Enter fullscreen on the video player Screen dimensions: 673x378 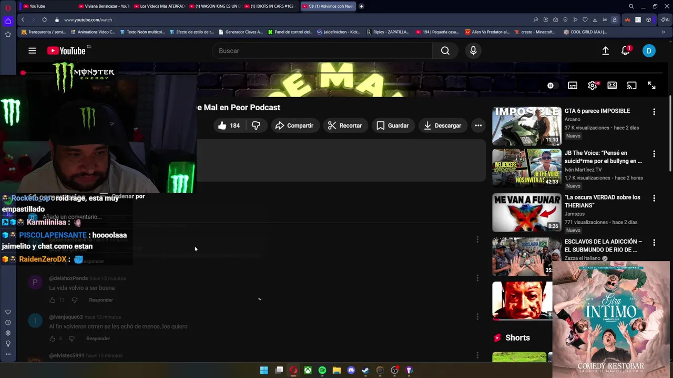point(651,86)
